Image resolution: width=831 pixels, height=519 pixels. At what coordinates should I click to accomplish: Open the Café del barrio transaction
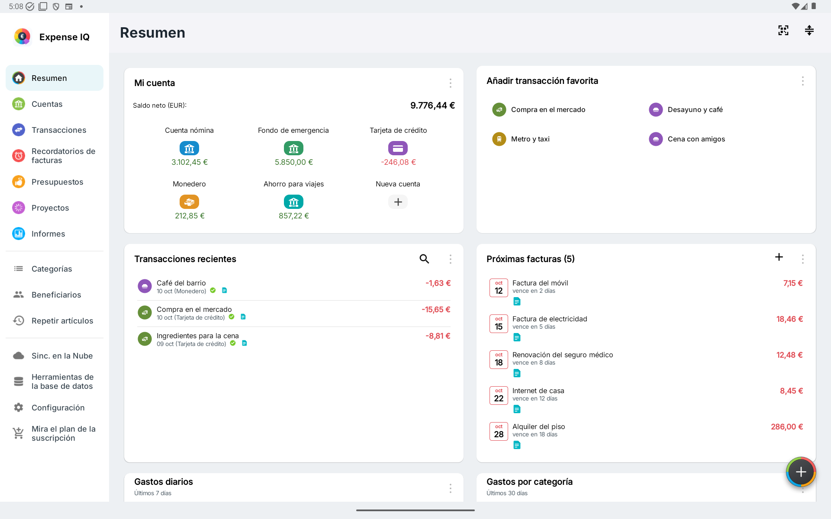[x=294, y=287]
